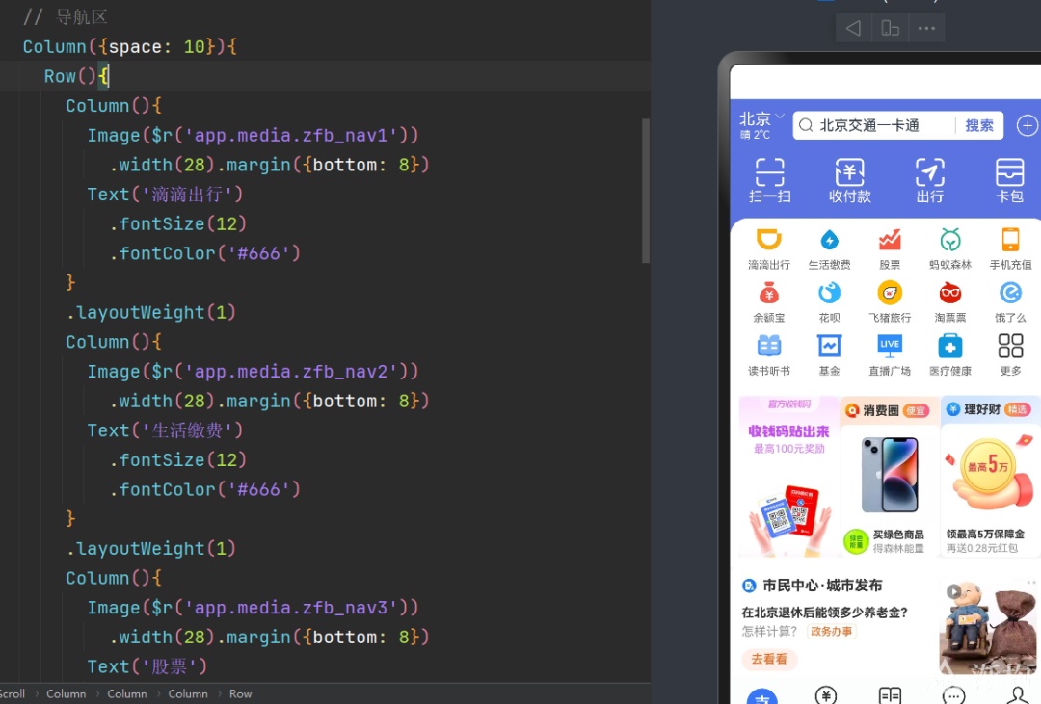Open the 收钱码贴出来 promo card

pyautogui.click(x=788, y=477)
